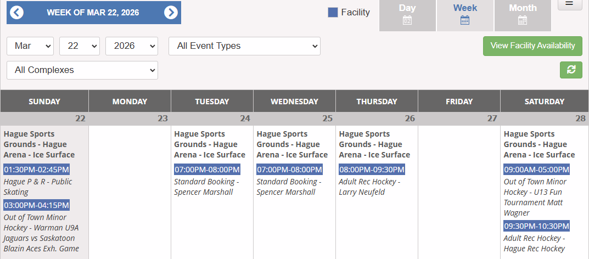Click View Facility Availability button
Image resolution: width=589 pixels, height=259 pixels.
coord(532,46)
